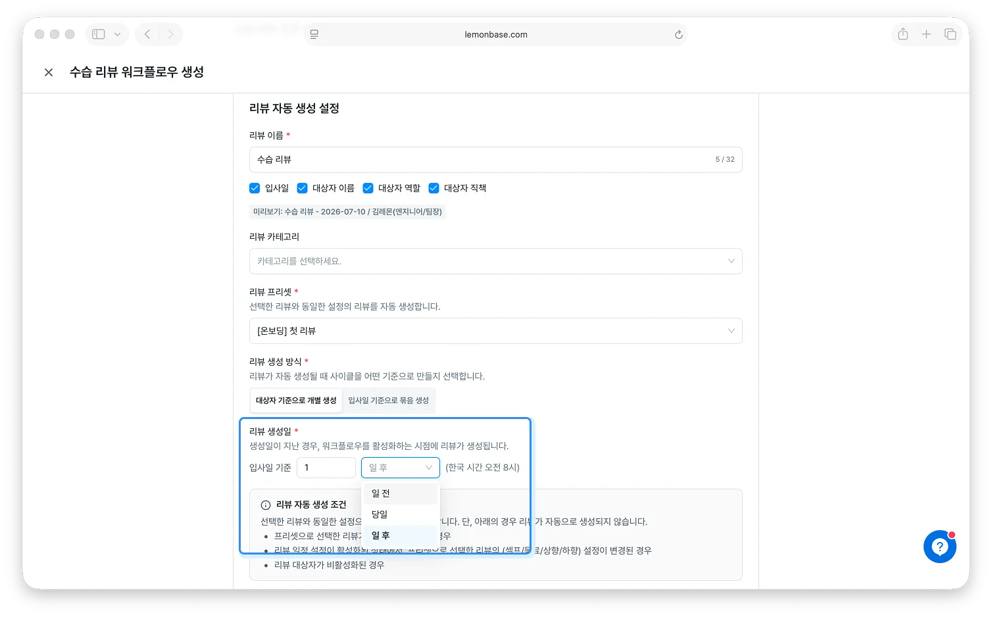This screenshot has height=617, width=992.
Task: Select the 입사일 기준으로 묶음 생성 tab
Action: [388, 401]
